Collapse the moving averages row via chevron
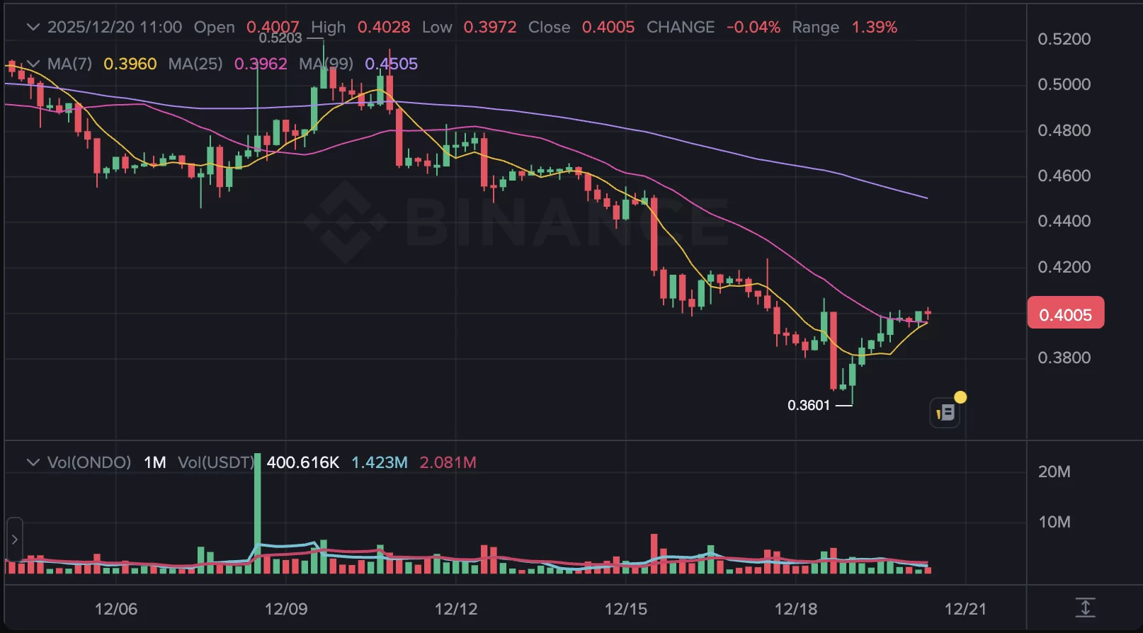 click(33, 64)
